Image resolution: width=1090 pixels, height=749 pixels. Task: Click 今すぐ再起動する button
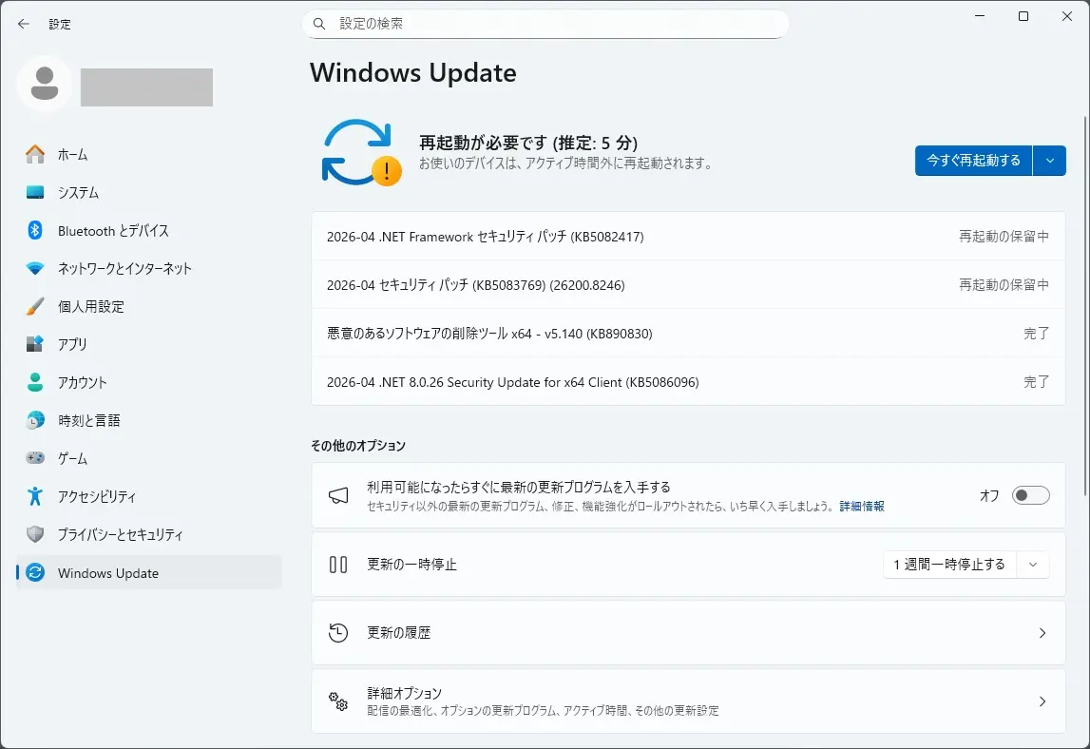pos(973,161)
